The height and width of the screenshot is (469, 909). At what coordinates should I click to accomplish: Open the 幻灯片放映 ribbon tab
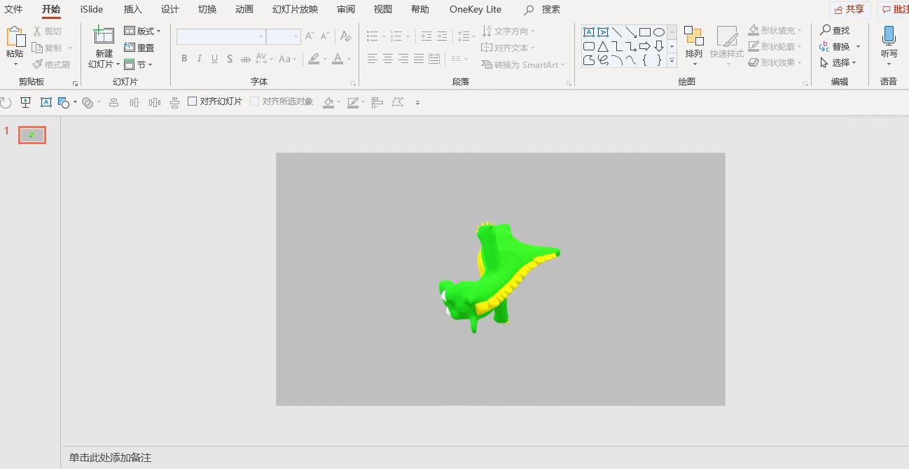294,9
